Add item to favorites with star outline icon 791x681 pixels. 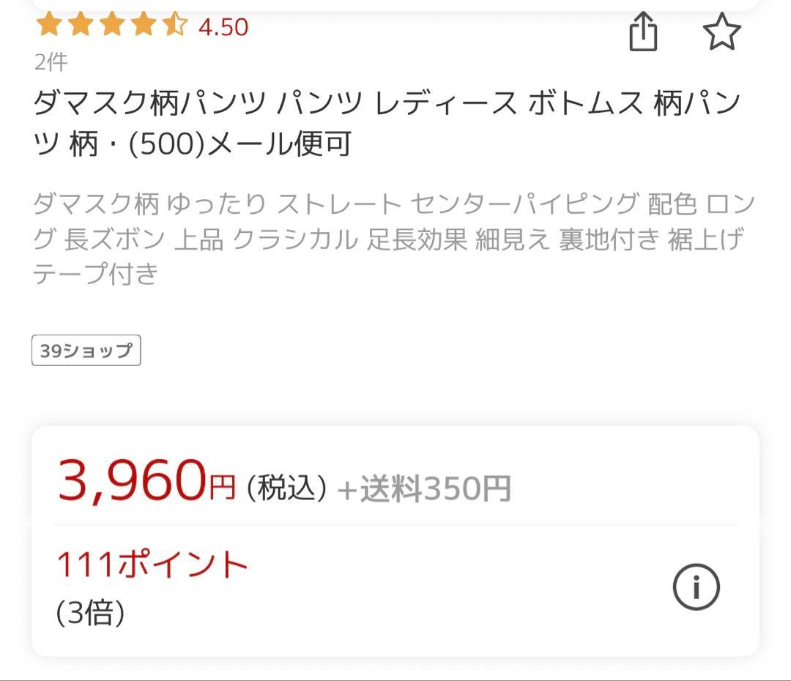coord(721,32)
